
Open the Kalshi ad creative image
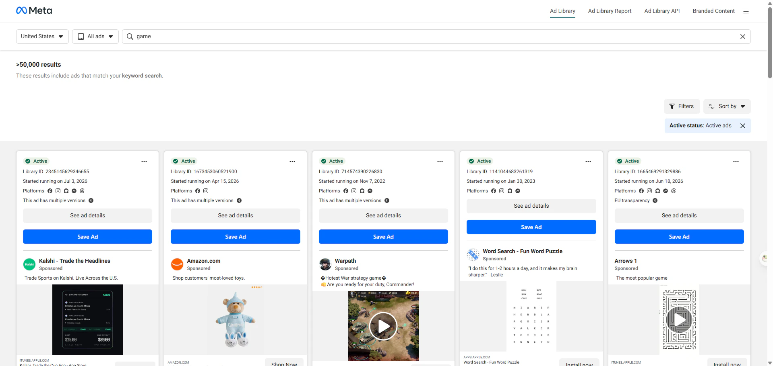pos(87,319)
